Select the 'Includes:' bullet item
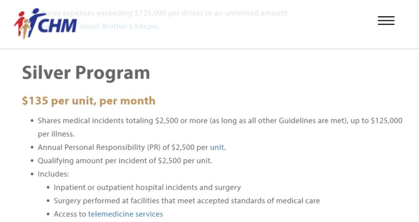 (x=53, y=174)
